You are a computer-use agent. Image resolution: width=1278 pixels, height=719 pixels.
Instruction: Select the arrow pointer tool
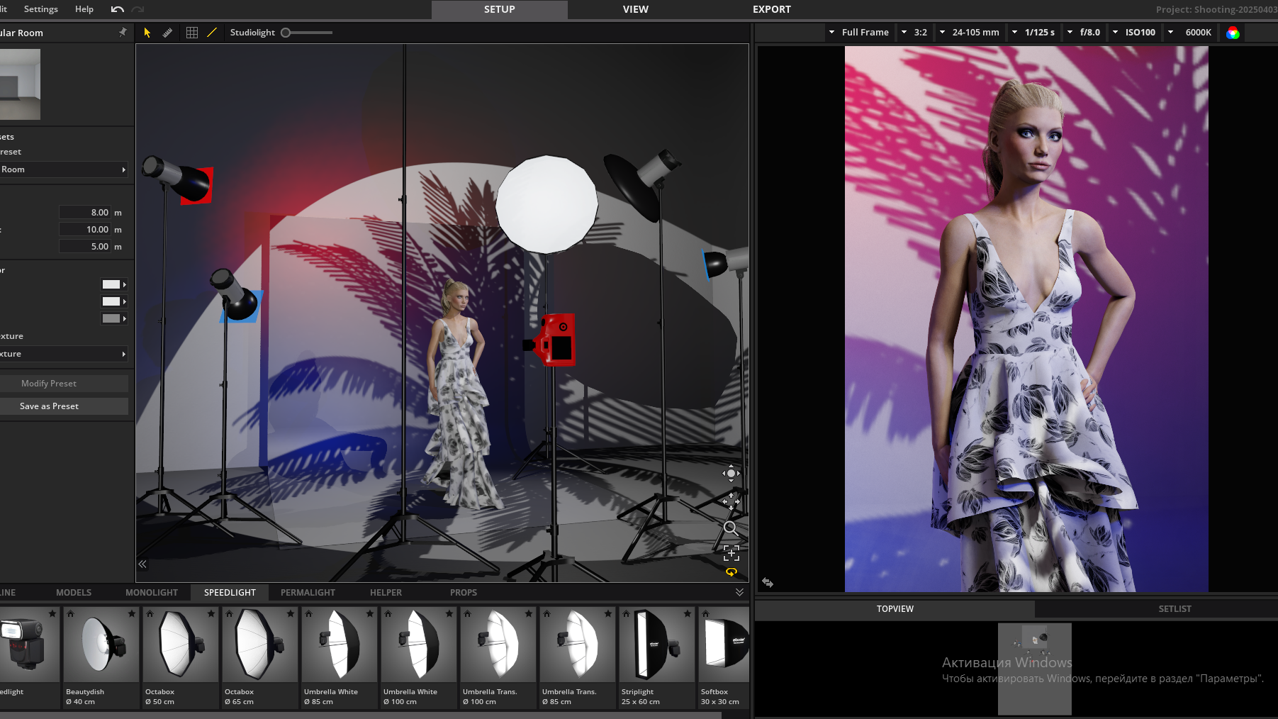147,33
